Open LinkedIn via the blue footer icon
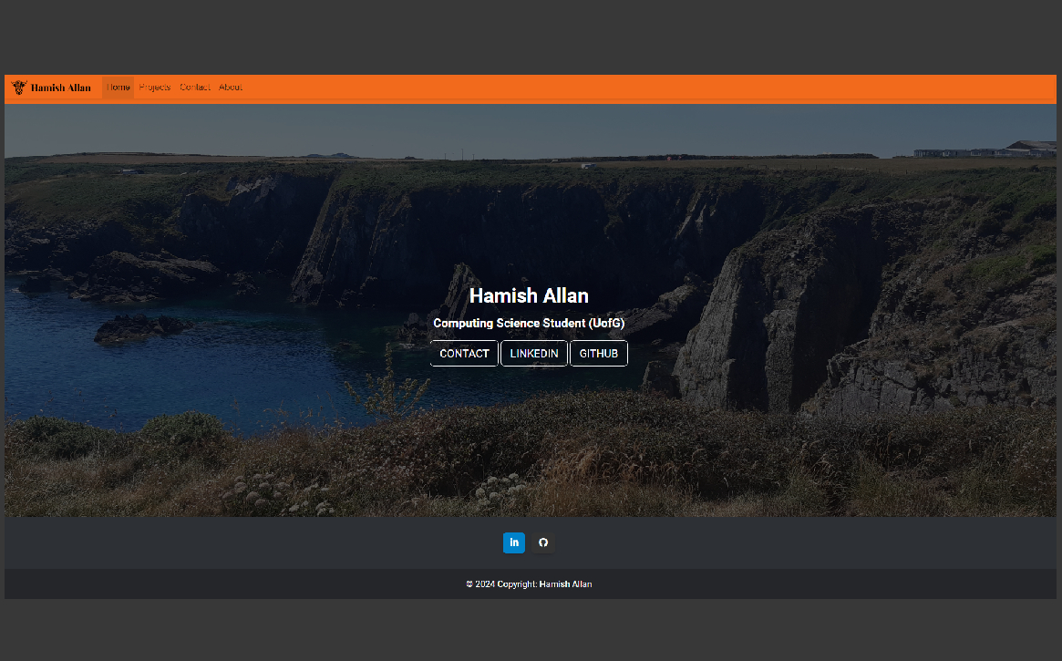Viewport: 1062px width, 661px height. (x=514, y=542)
